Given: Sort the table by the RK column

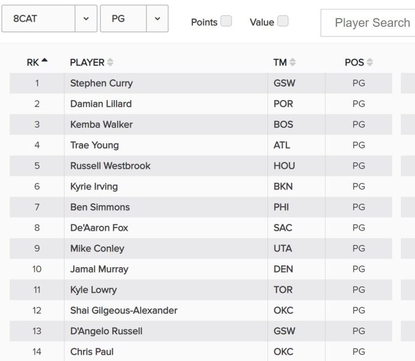Looking at the screenshot, I should (37, 62).
